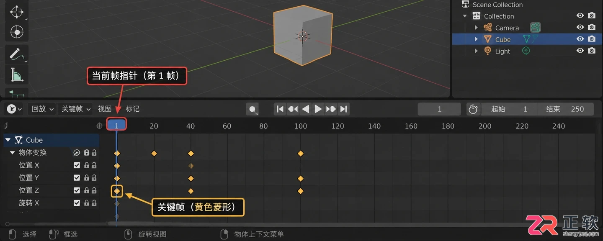Uncheck the 位置 Y channel checkbox
This screenshot has width=603, height=241.
[77, 178]
